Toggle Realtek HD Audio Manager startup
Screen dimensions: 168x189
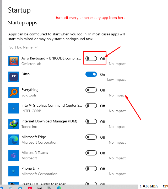click(x=91, y=184)
